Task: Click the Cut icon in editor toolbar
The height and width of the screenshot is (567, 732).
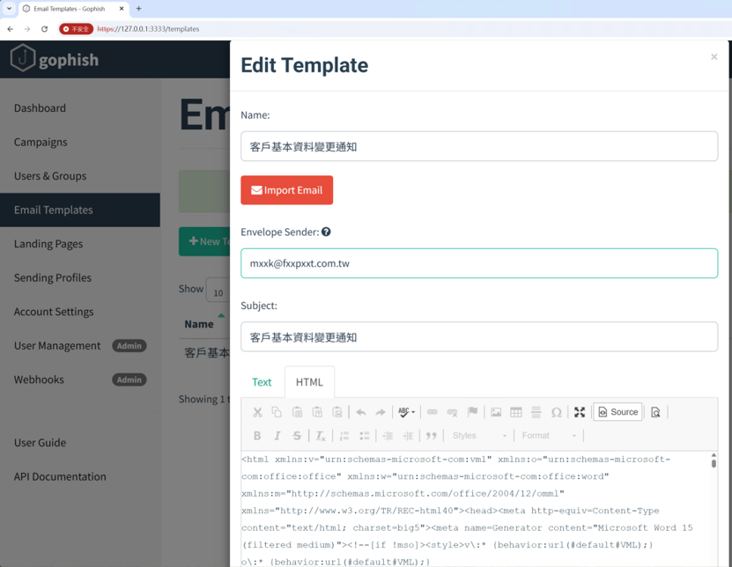Action: (257, 412)
